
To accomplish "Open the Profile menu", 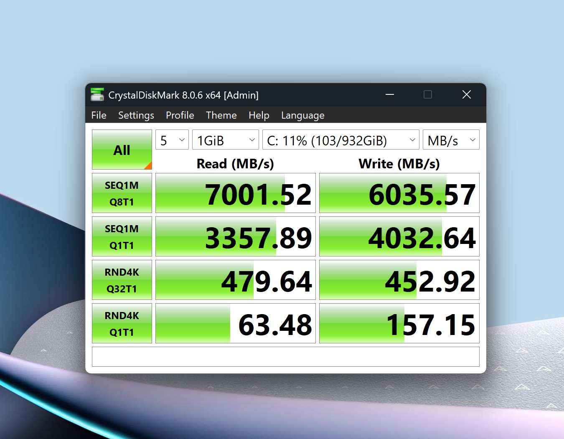I will coord(180,115).
